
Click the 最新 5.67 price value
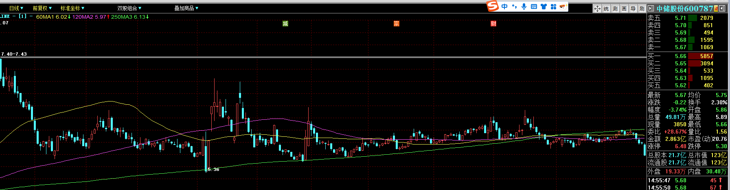(x=680, y=95)
